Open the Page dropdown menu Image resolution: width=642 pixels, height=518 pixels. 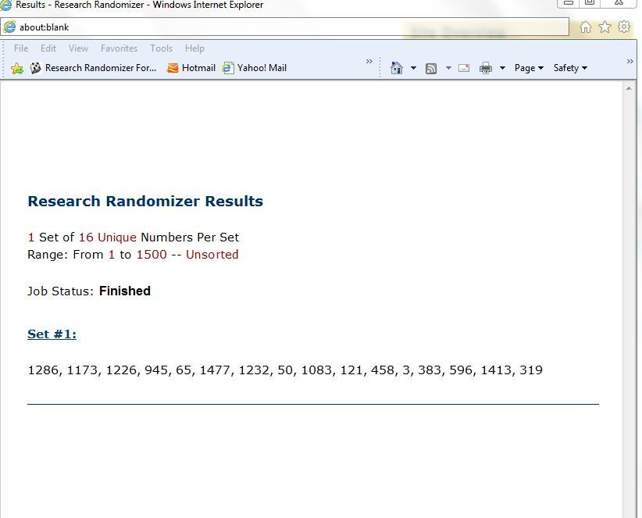tap(529, 68)
